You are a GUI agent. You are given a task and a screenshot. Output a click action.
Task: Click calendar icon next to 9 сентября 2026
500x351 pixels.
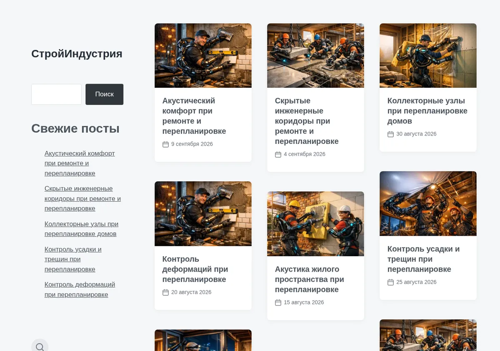(165, 144)
